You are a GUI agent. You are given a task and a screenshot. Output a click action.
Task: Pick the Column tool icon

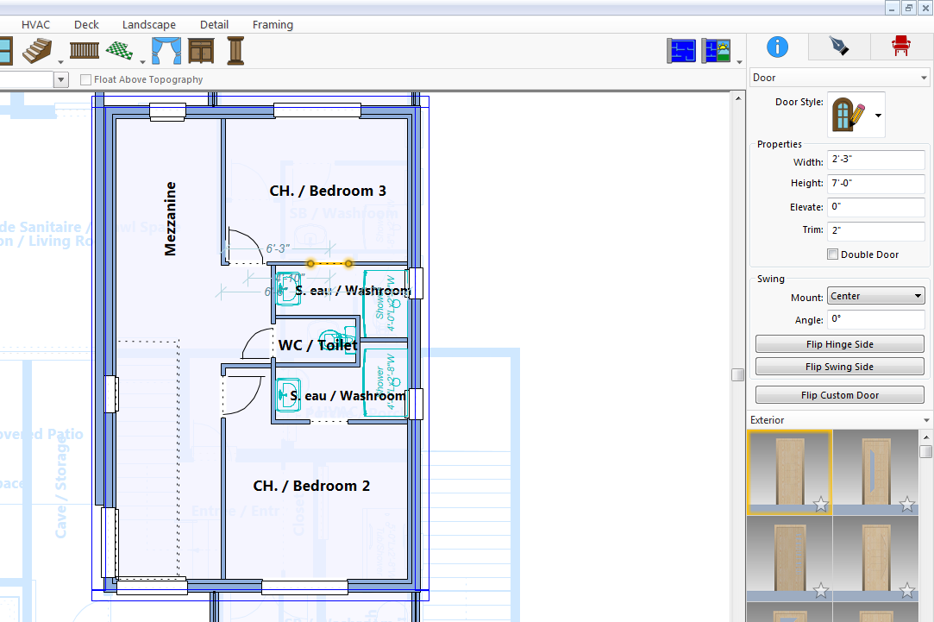[235, 50]
